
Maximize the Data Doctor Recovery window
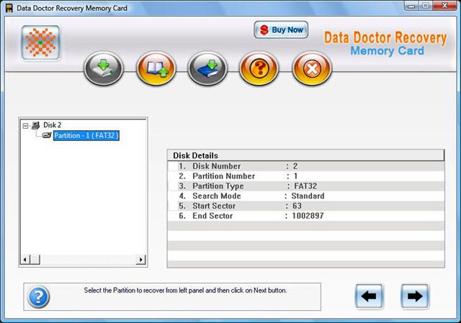[426, 6]
